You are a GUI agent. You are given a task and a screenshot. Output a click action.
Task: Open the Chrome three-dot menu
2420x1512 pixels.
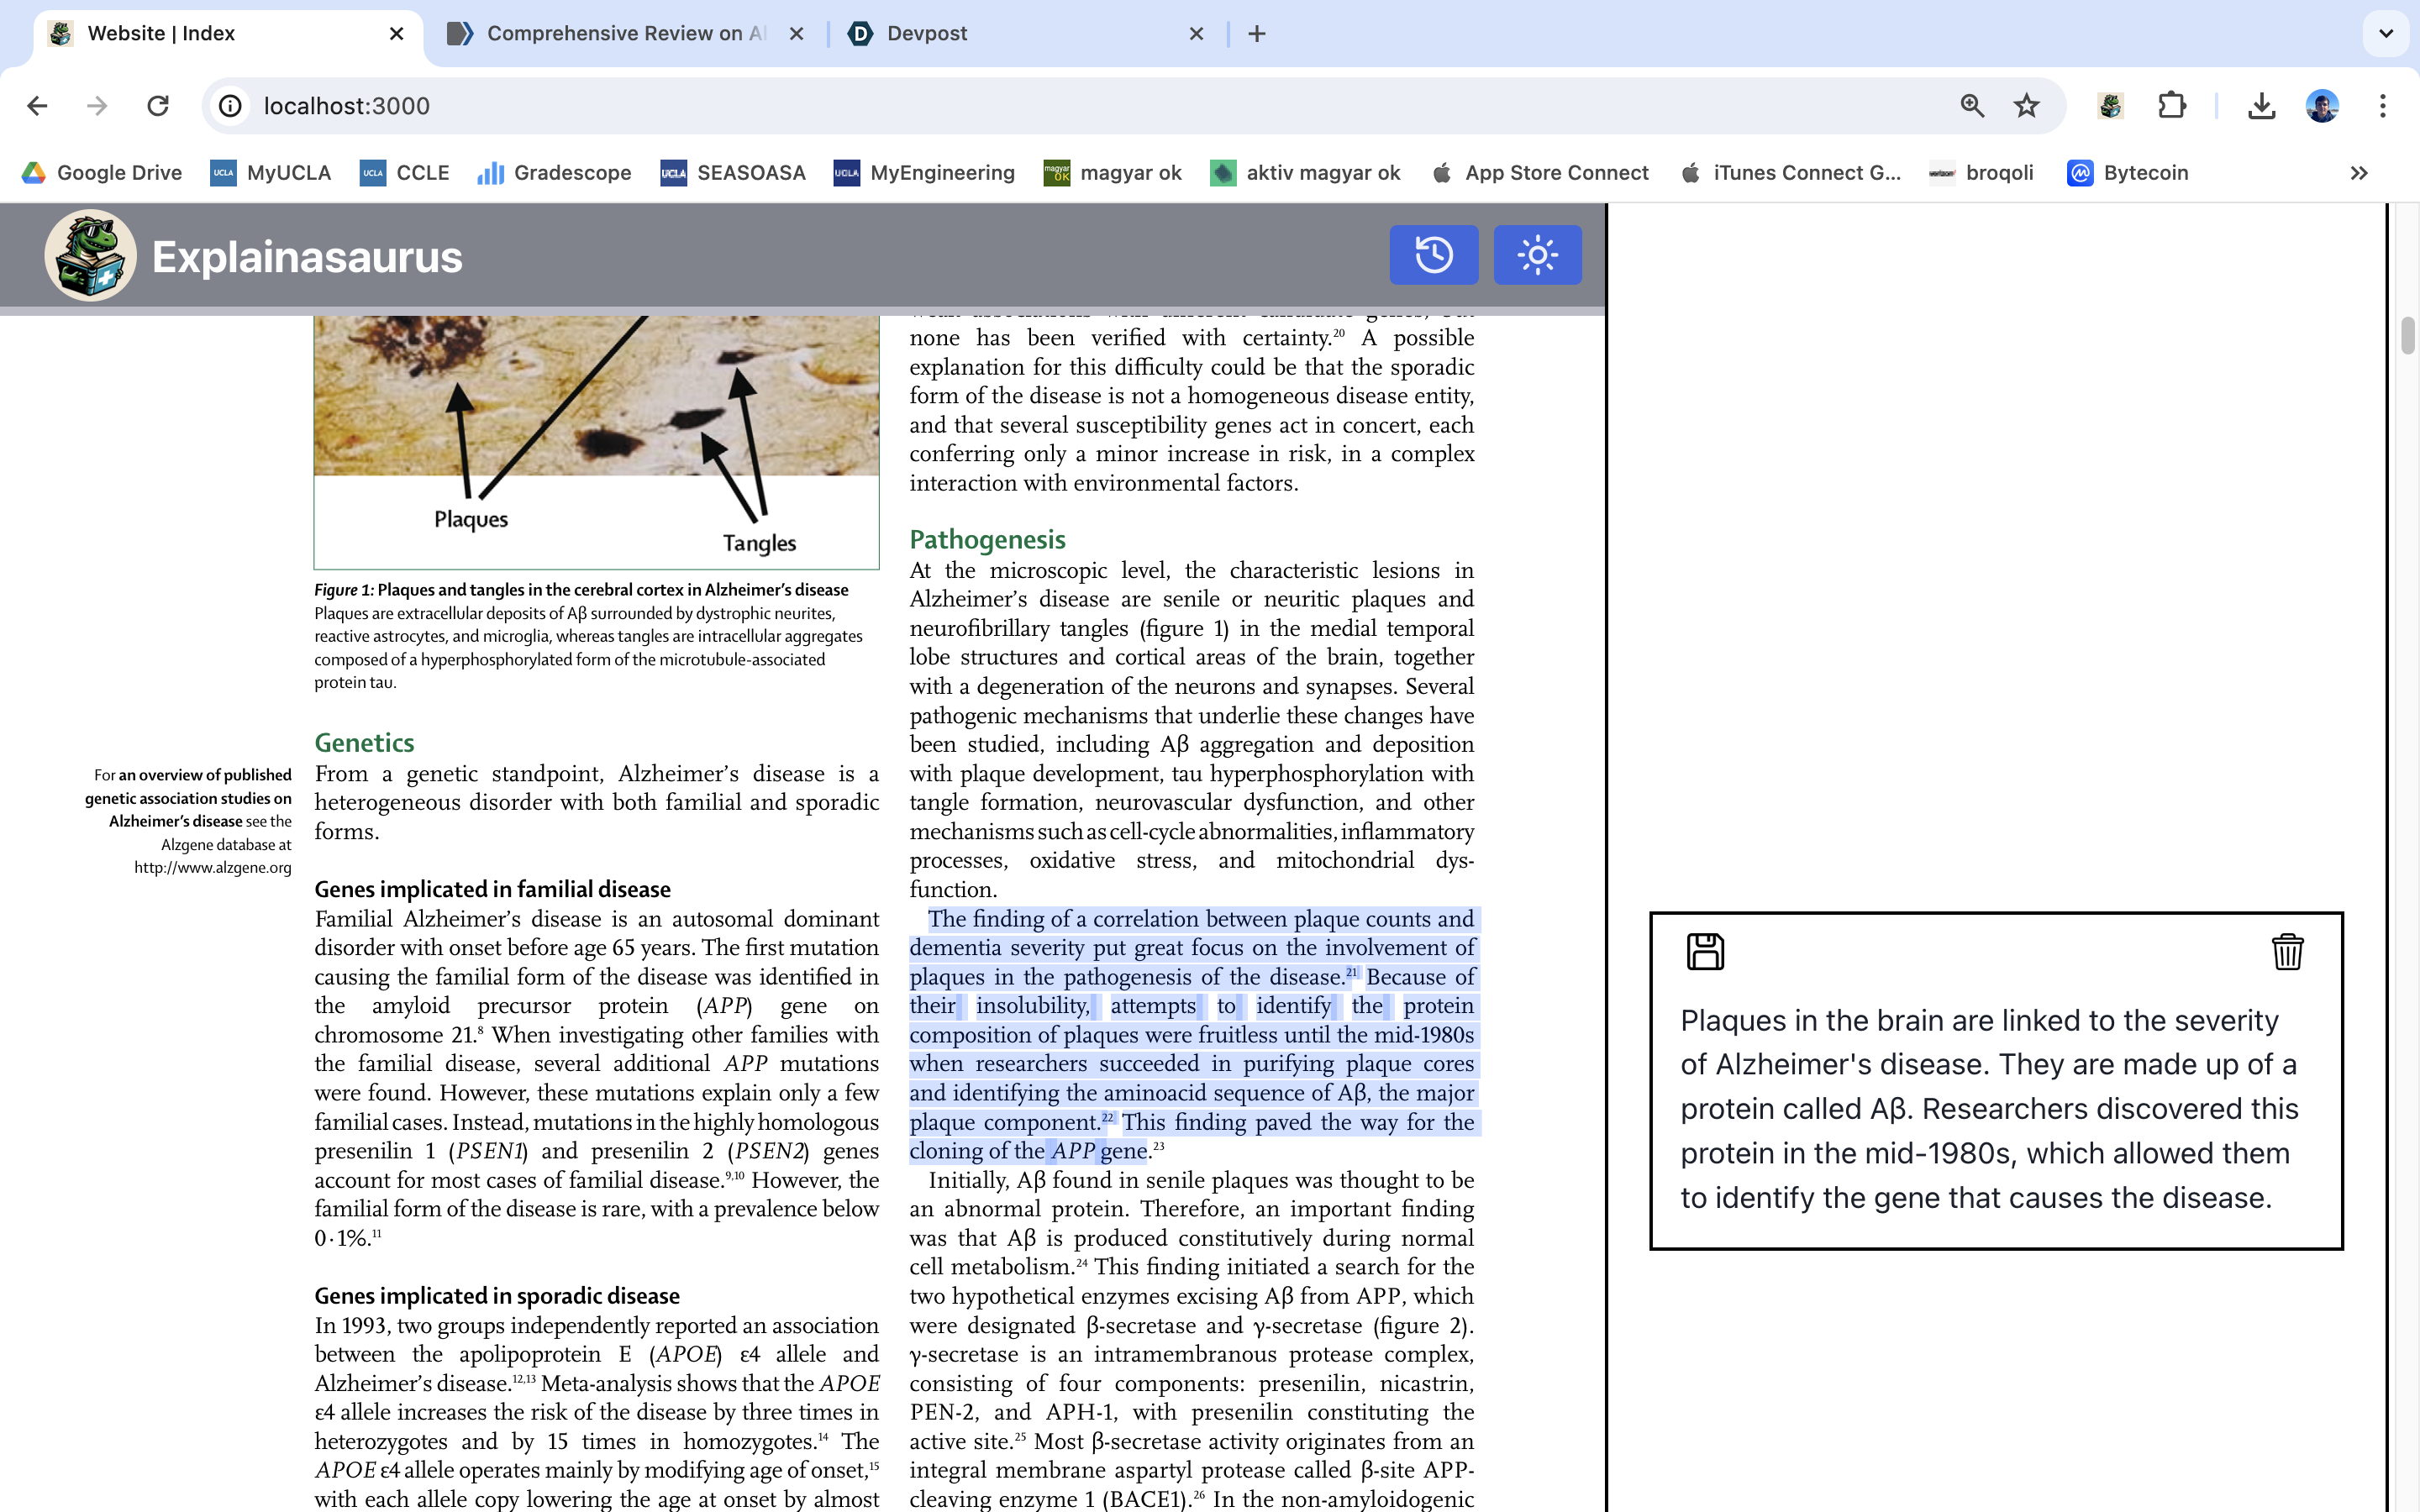point(2382,106)
